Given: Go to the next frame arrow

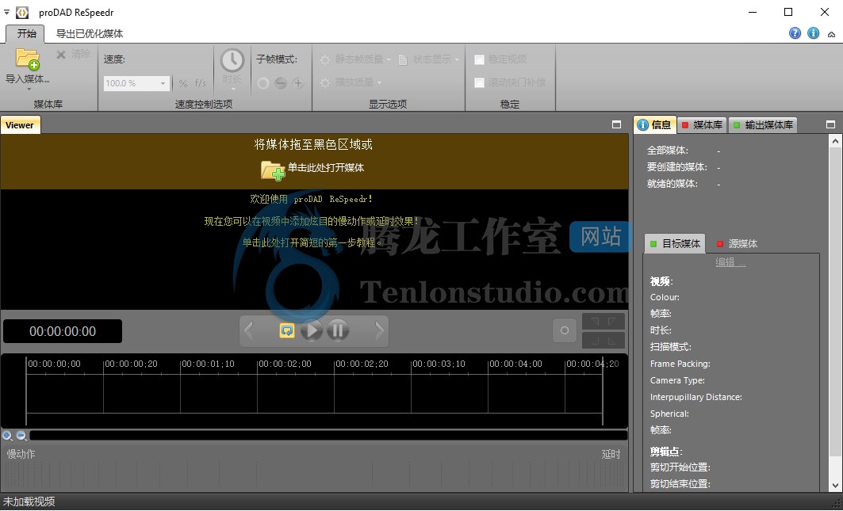Looking at the screenshot, I should [380, 330].
